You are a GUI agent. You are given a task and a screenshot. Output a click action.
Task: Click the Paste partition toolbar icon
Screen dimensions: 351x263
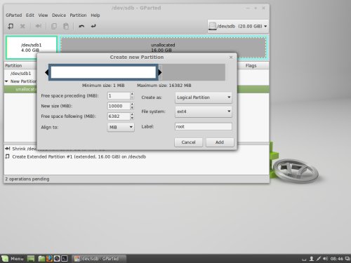66,26
